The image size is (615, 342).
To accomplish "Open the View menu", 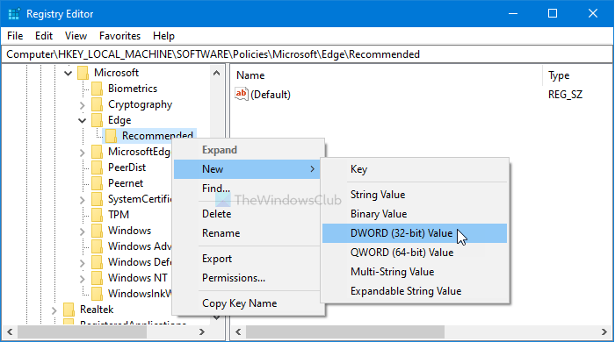I will click(x=76, y=36).
